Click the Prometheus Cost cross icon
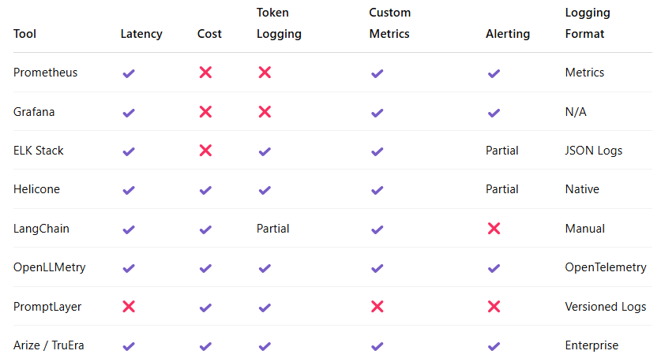The image size is (661, 358). 205,73
